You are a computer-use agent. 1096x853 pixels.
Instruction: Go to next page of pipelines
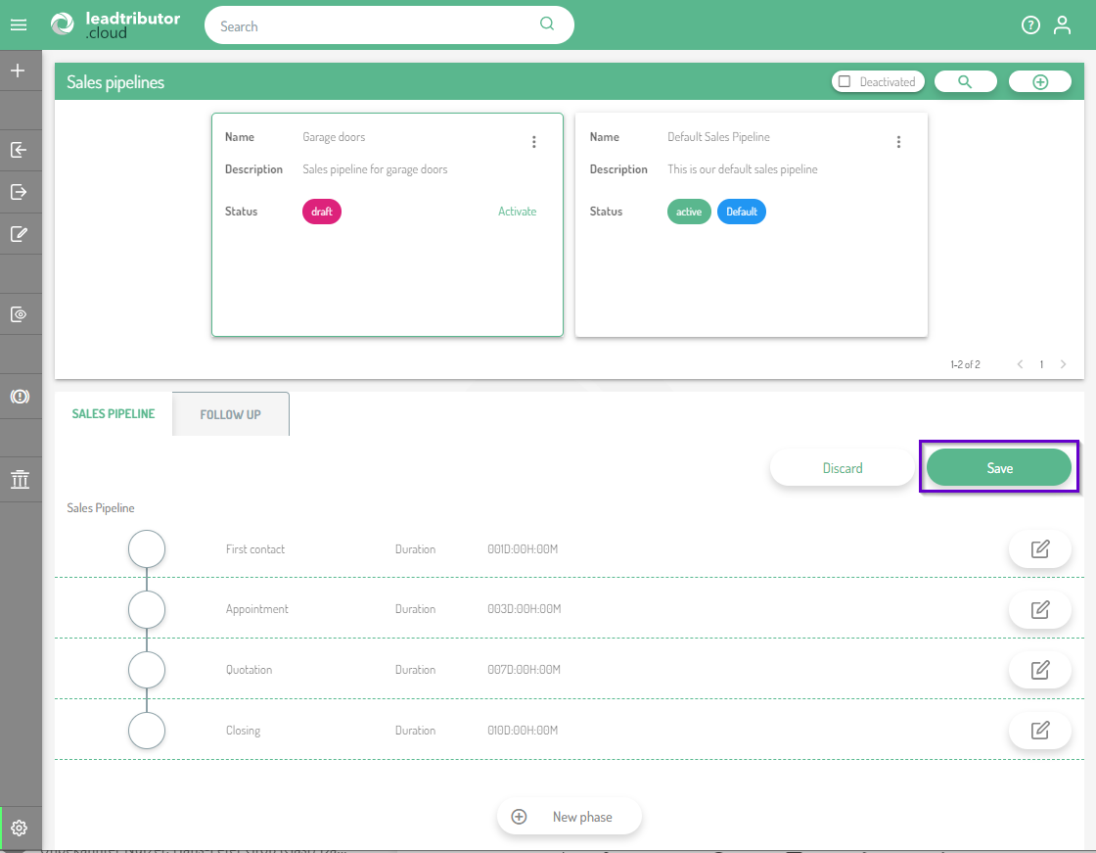pos(1064,364)
